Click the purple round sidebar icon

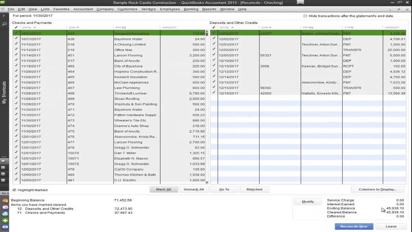pyautogui.click(x=5, y=207)
